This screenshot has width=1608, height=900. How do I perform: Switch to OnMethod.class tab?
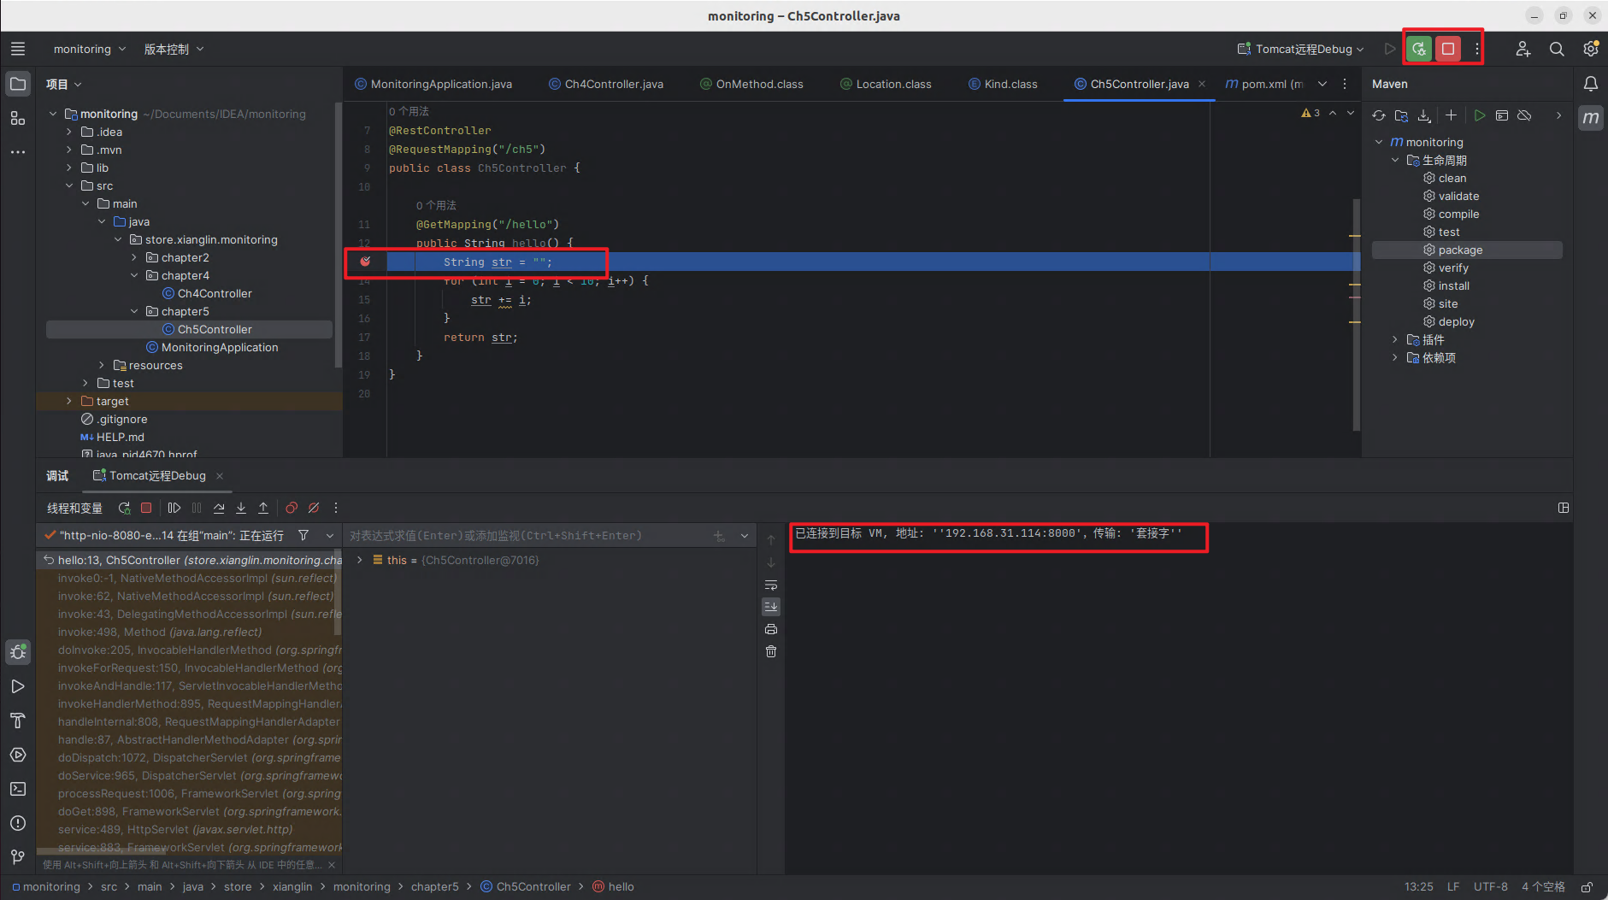751,84
